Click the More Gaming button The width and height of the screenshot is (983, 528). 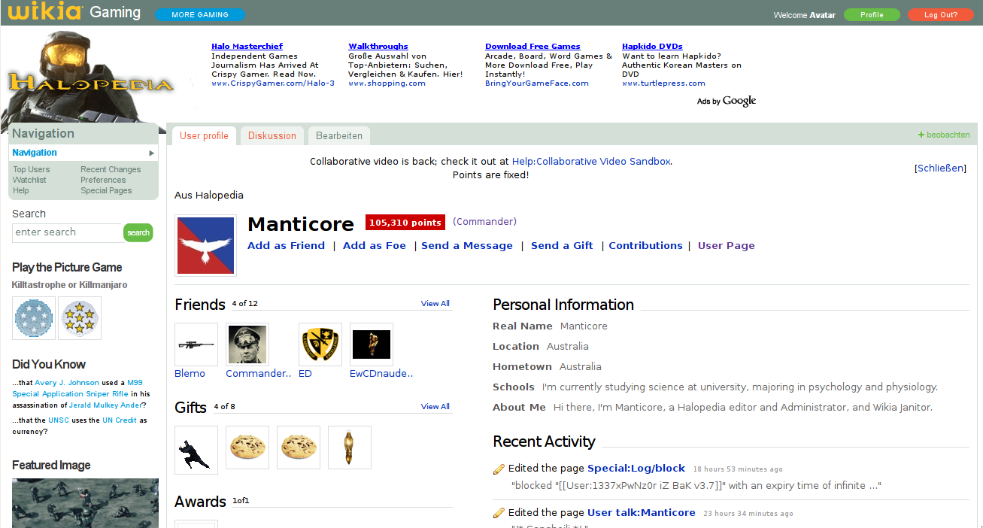[199, 14]
